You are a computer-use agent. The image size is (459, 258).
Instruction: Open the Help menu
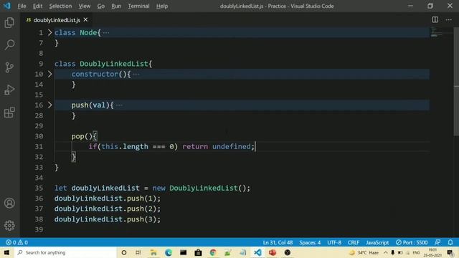(162, 6)
